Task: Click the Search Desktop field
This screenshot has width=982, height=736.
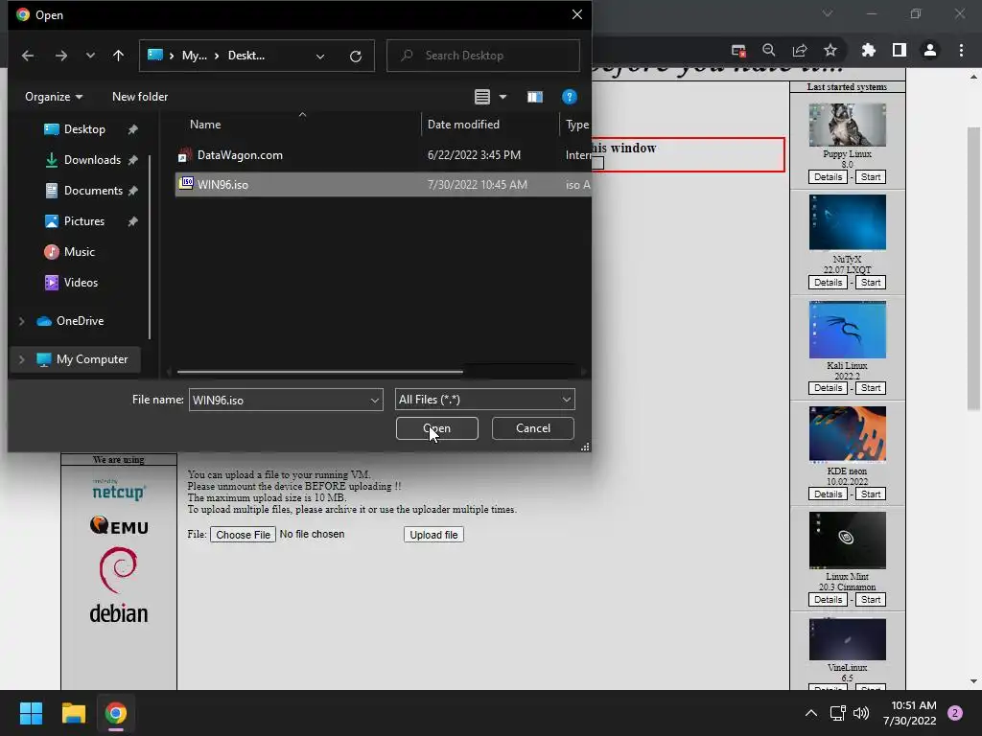Action: tap(483, 56)
